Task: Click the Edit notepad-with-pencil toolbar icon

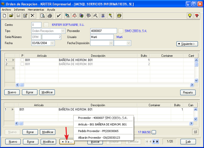Action: 25,16
